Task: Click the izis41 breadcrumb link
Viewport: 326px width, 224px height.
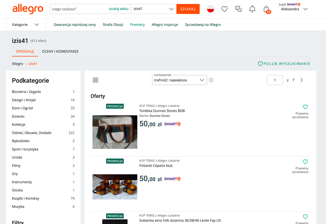Action: click(x=33, y=64)
